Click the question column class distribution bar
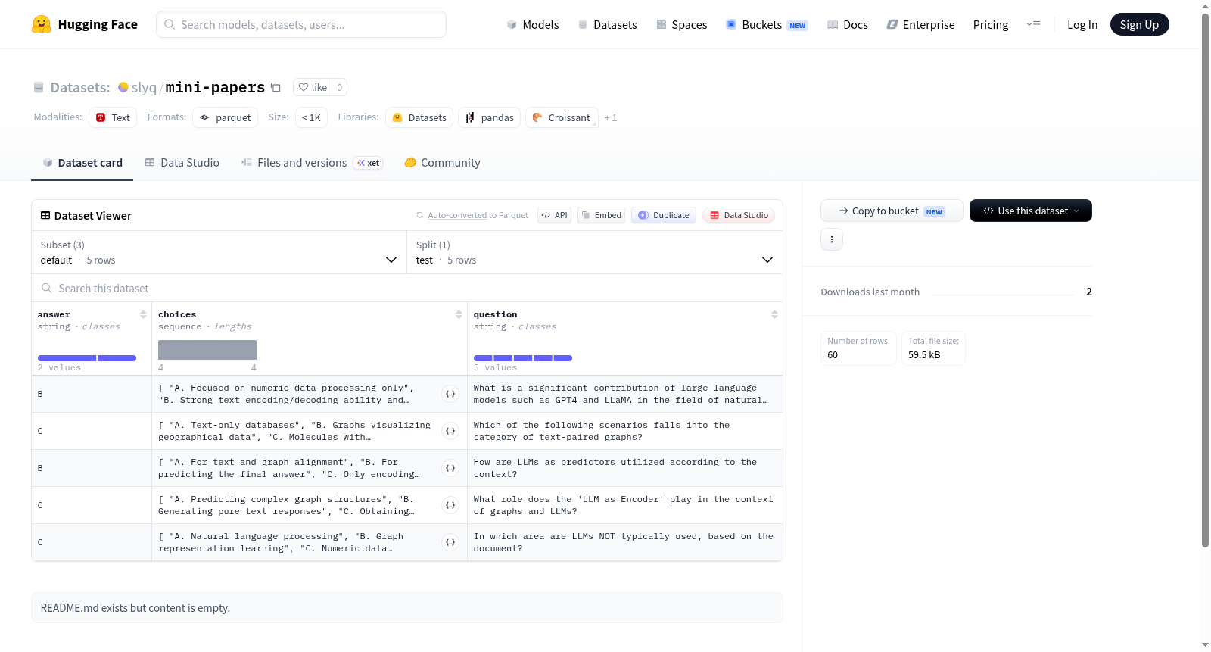 523,357
